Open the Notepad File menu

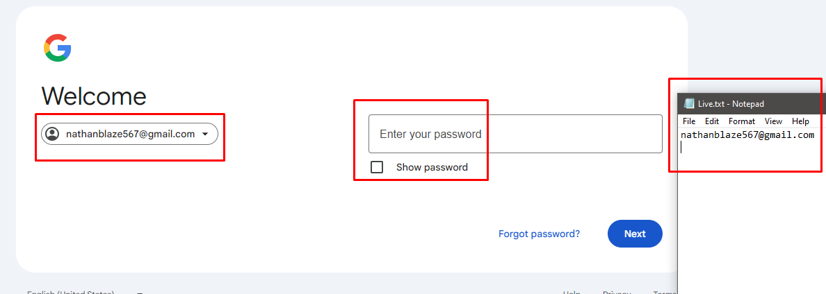coord(689,121)
